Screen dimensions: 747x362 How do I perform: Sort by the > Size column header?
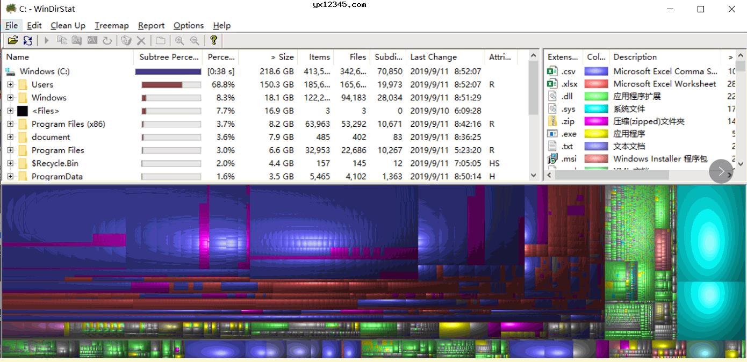point(268,57)
